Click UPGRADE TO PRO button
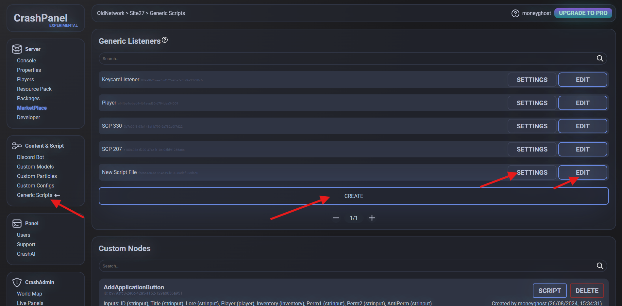The image size is (622, 306). tap(583, 13)
